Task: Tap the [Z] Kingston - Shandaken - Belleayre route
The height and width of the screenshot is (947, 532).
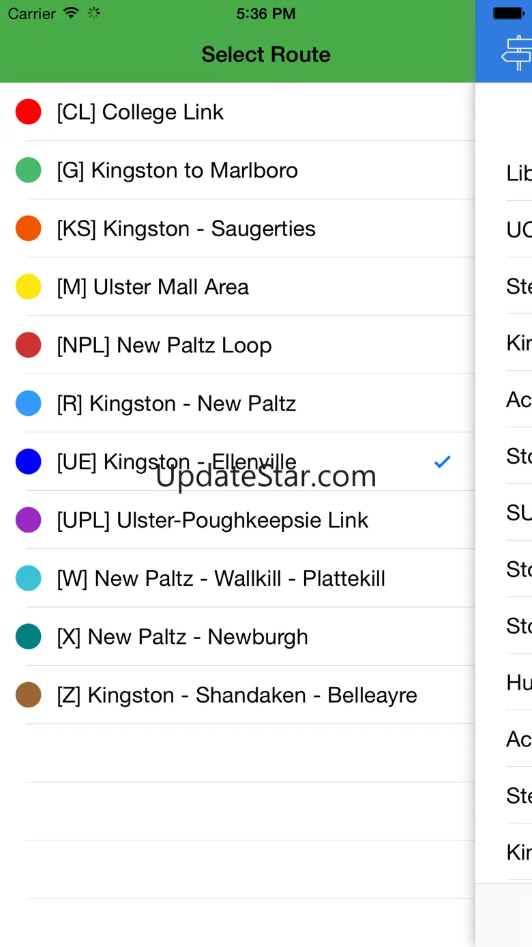Action: tap(237, 695)
